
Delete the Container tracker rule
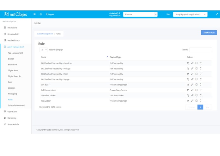[x=200, y=95]
